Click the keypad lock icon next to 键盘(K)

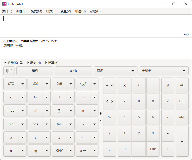[21, 63]
